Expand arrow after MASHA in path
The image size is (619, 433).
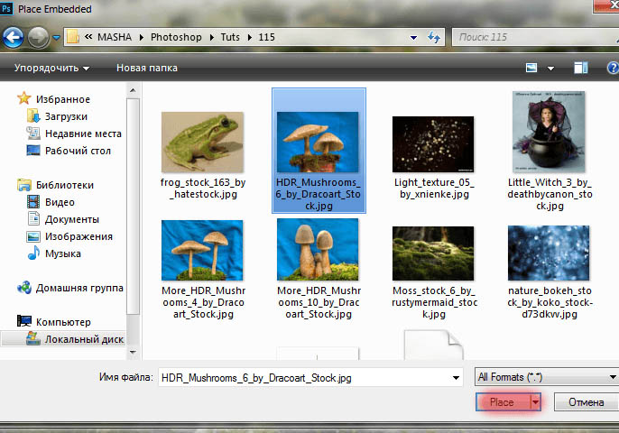tap(142, 38)
